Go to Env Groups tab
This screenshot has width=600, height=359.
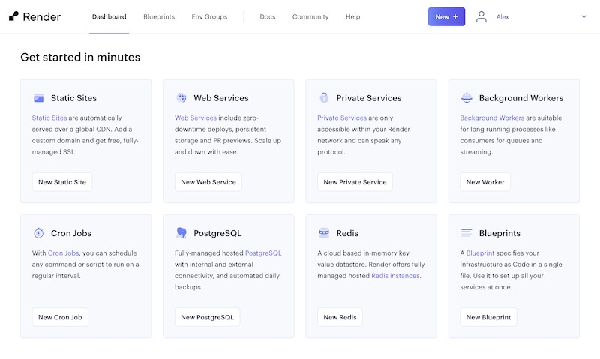tap(209, 16)
